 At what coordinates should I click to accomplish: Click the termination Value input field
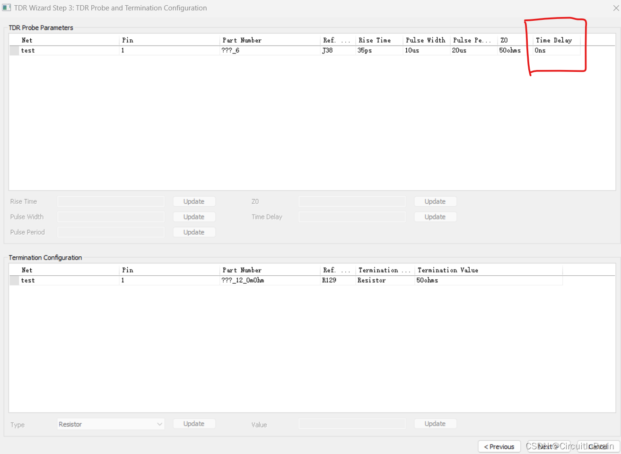352,424
